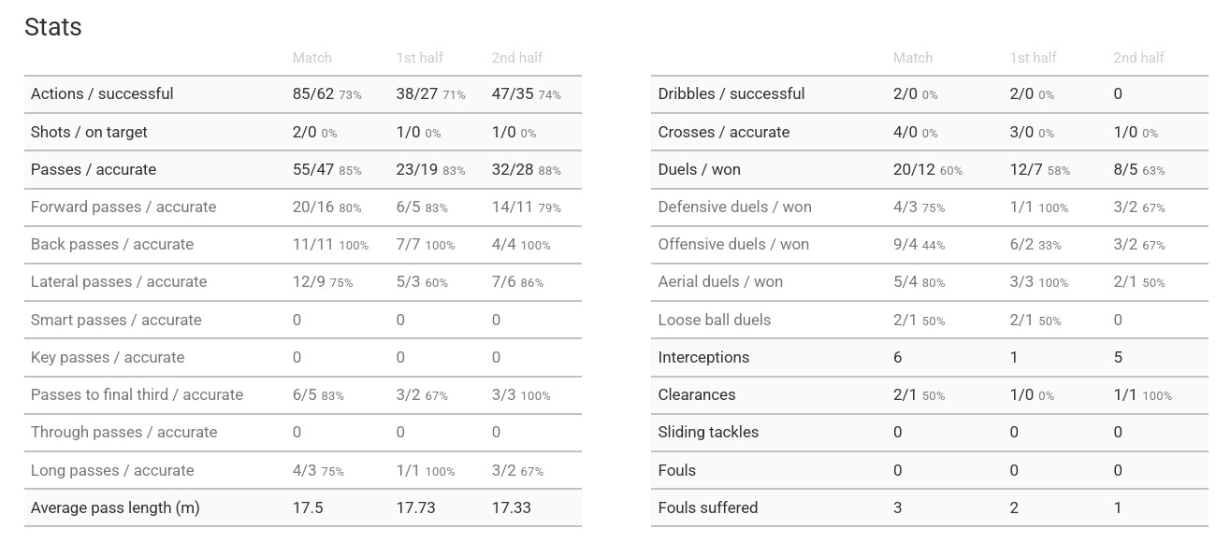
Task: Click the Back passes / accurate label
Action: point(112,245)
